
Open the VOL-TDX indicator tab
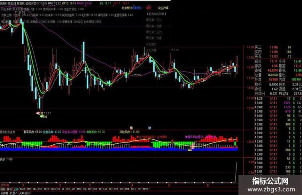coord(87,189)
